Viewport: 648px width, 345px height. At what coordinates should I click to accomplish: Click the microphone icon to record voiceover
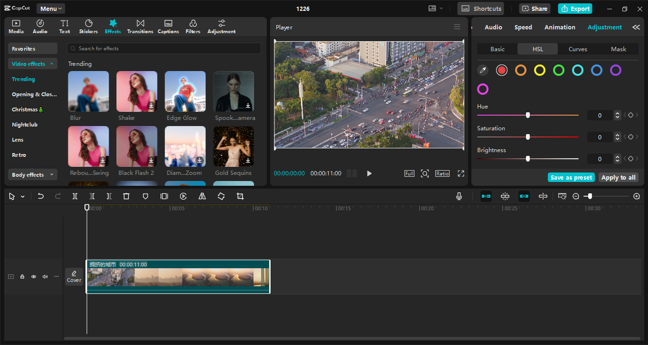point(459,196)
